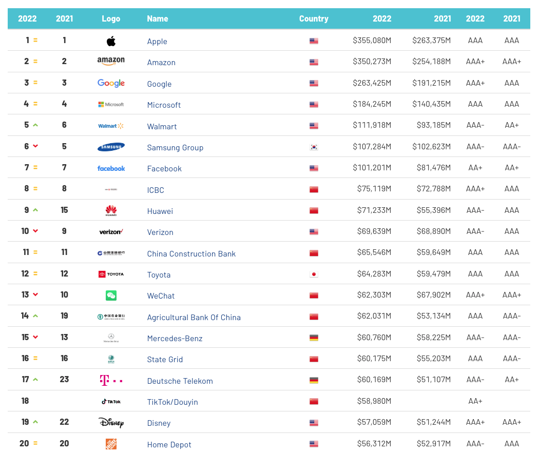Click Disney's 2021 rank 22
The width and height of the screenshot is (538, 453).
[64, 422]
